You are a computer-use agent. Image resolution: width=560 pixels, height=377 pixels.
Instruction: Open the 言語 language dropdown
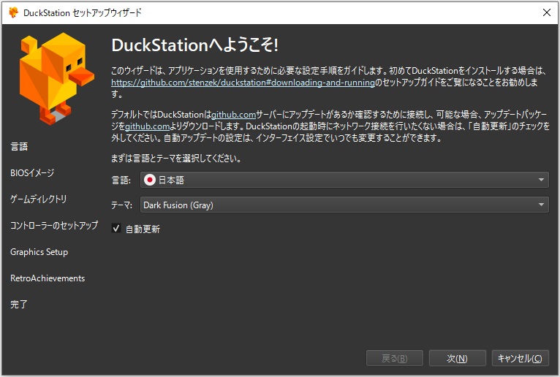344,180
